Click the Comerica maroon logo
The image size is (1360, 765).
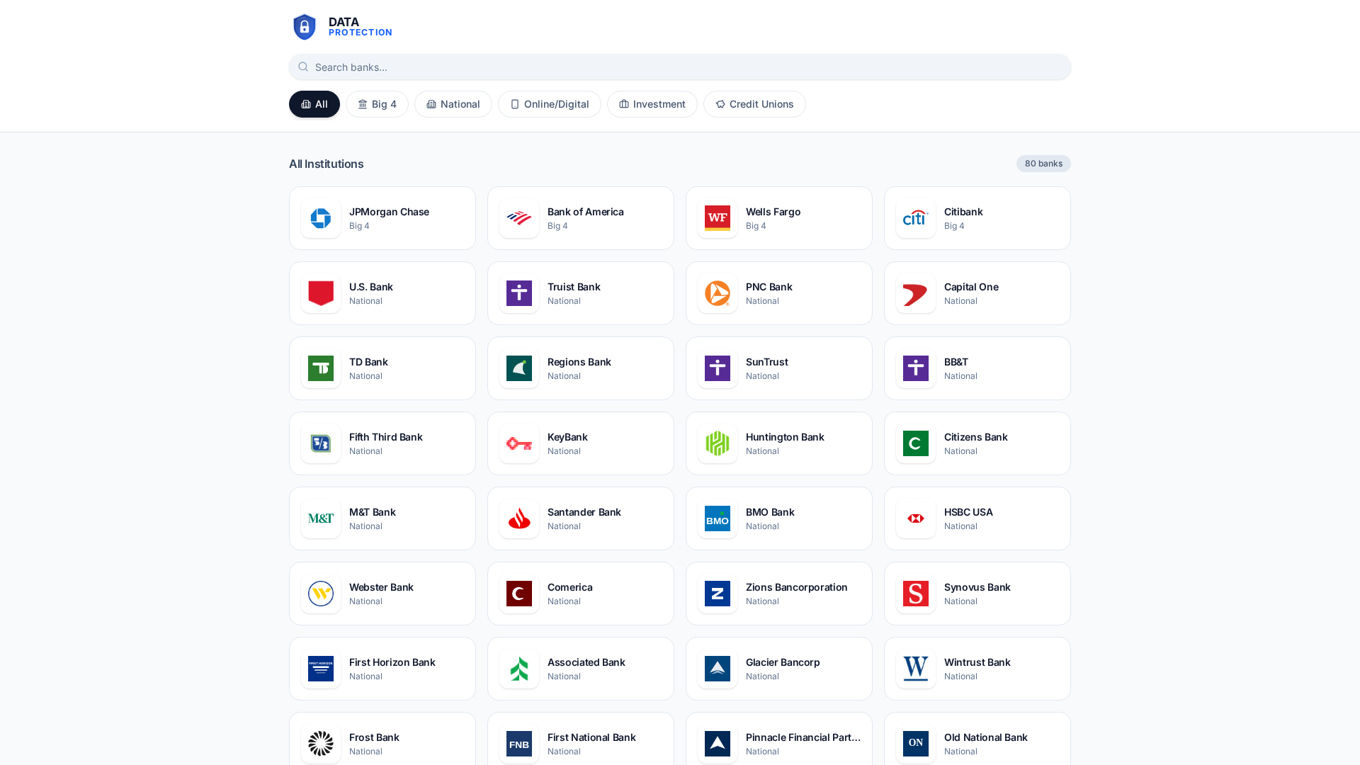pyautogui.click(x=519, y=594)
